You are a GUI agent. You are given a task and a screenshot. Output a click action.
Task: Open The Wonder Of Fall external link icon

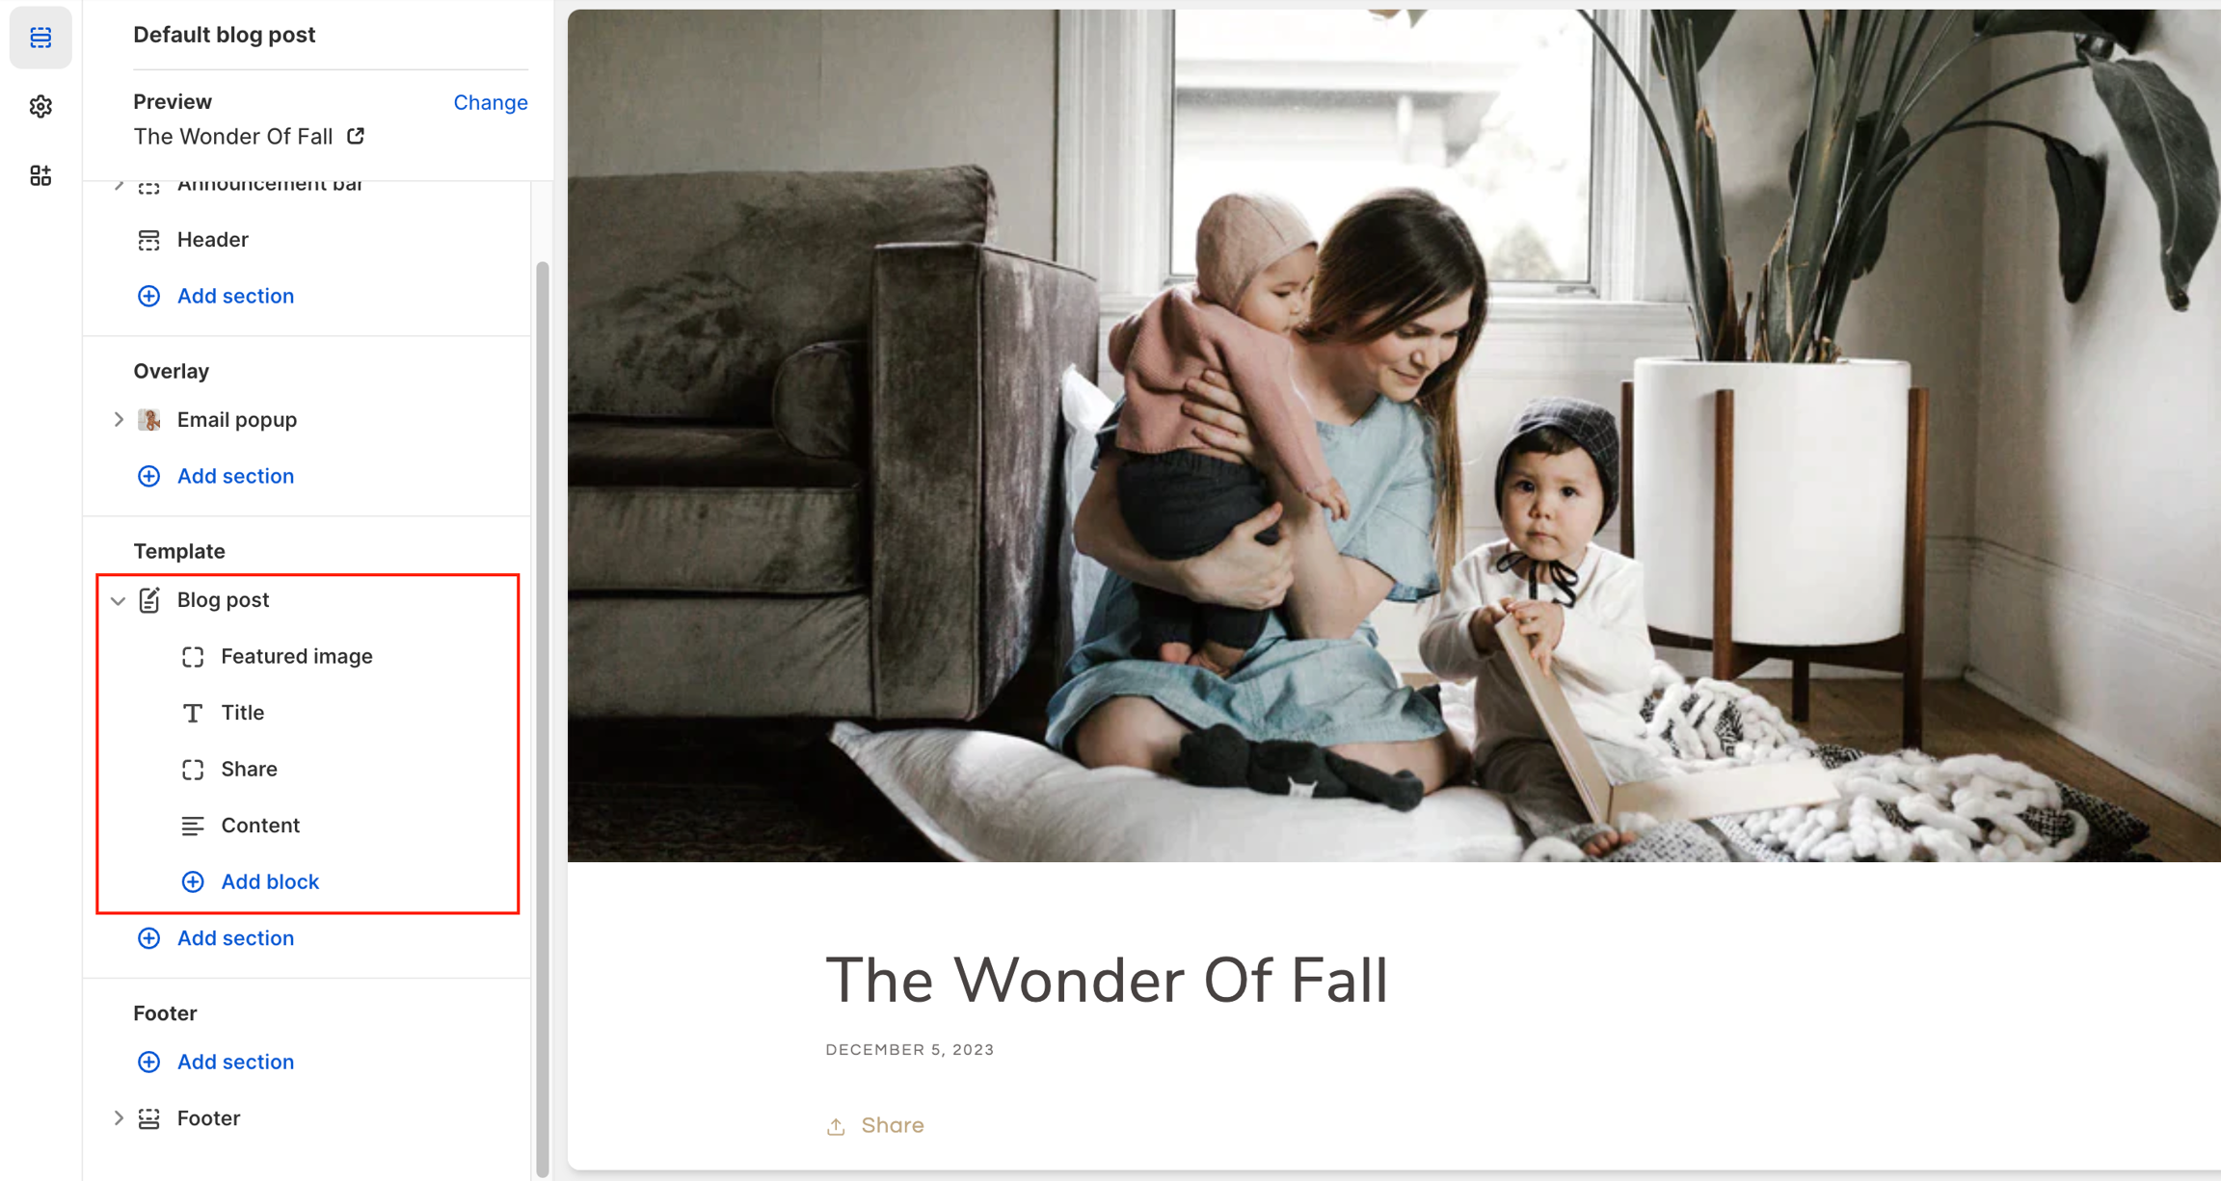(x=356, y=136)
